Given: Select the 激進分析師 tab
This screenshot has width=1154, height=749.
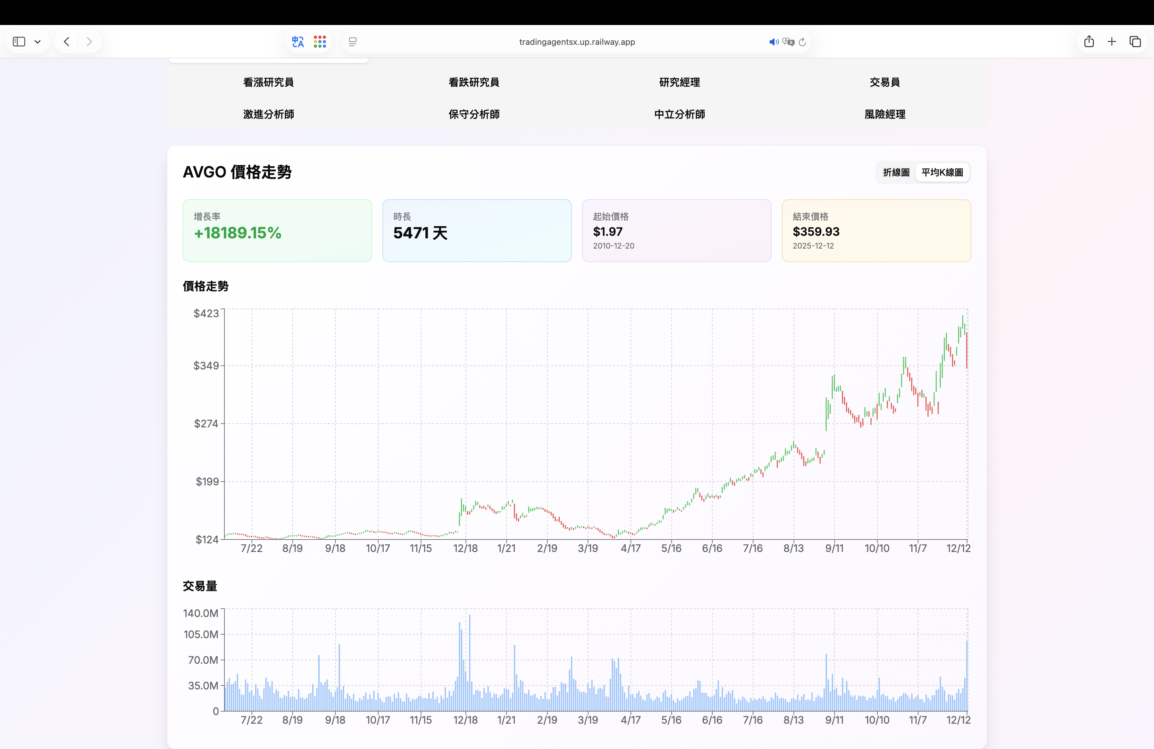Looking at the screenshot, I should click(x=269, y=114).
